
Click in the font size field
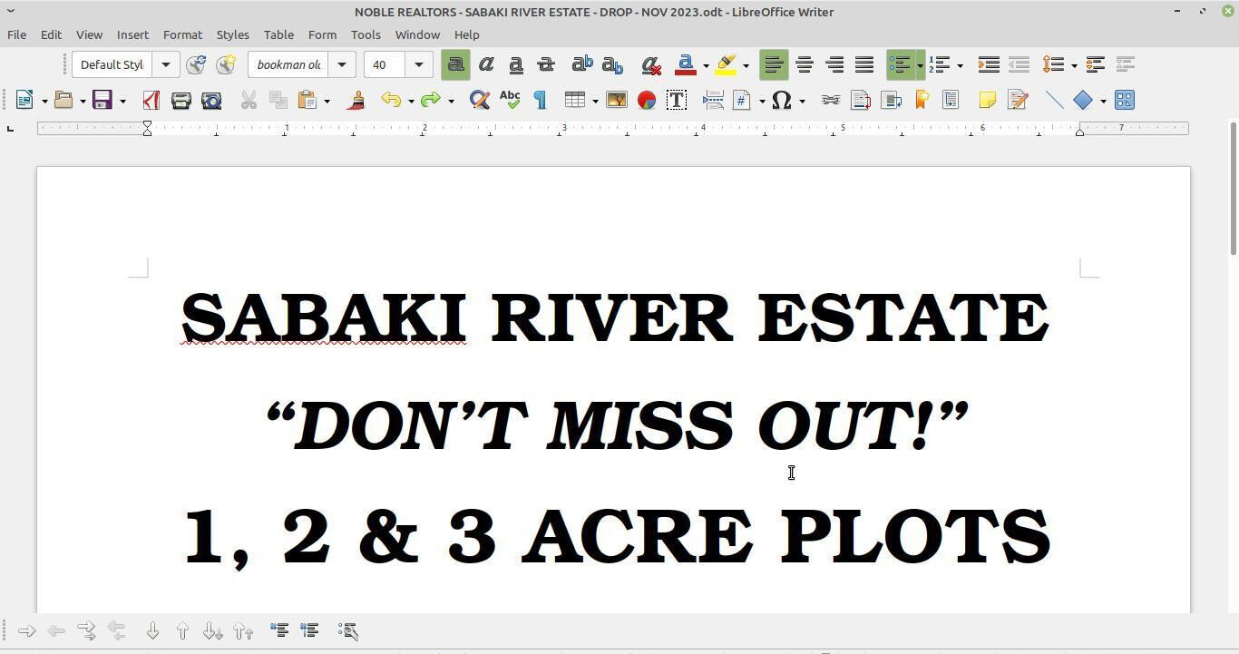[385, 64]
